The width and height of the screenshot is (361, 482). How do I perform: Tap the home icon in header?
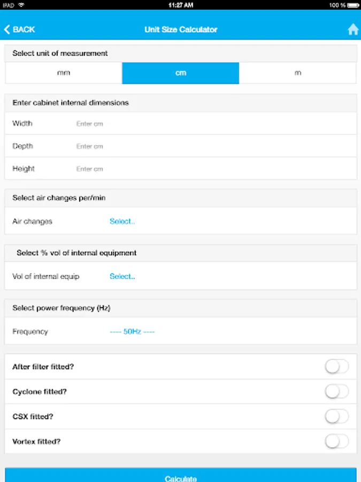(x=353, y=30)
